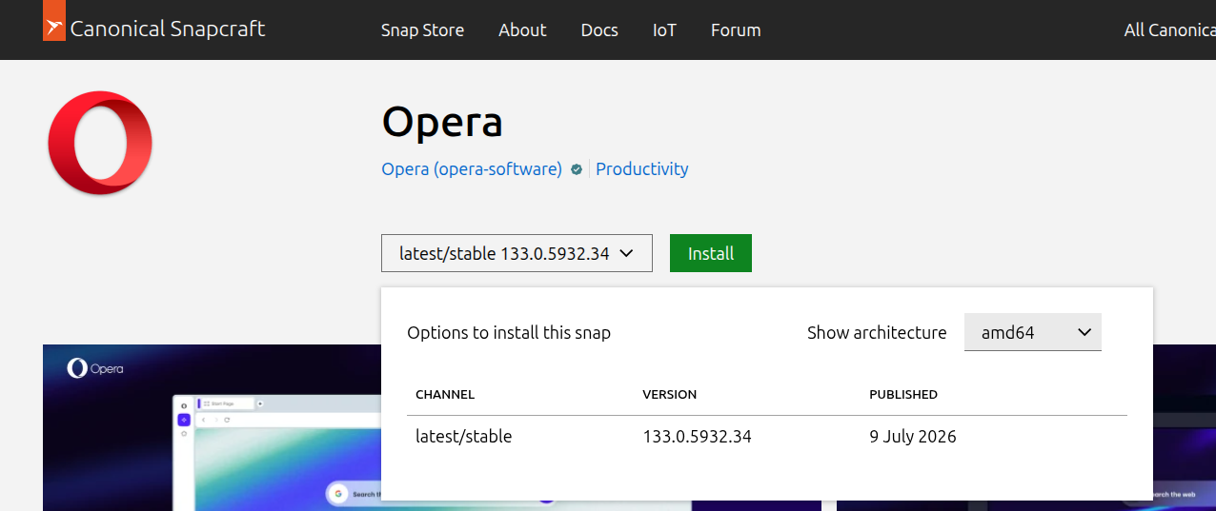Open the IoT navigation item
Image resolution: width=1216 pixels, height=511 pixels.
(664, 29)
